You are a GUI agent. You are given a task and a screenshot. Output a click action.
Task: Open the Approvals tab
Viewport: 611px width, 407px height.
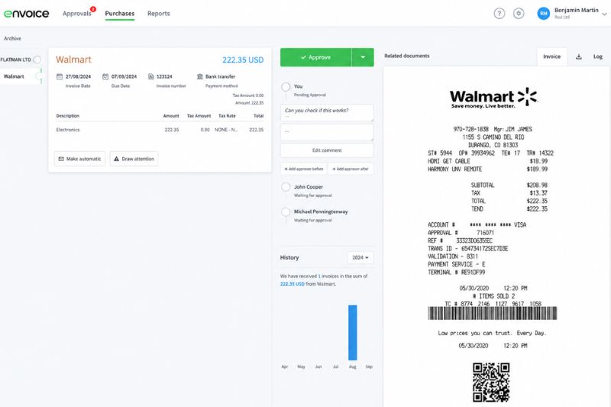click(x=77, y=14)
